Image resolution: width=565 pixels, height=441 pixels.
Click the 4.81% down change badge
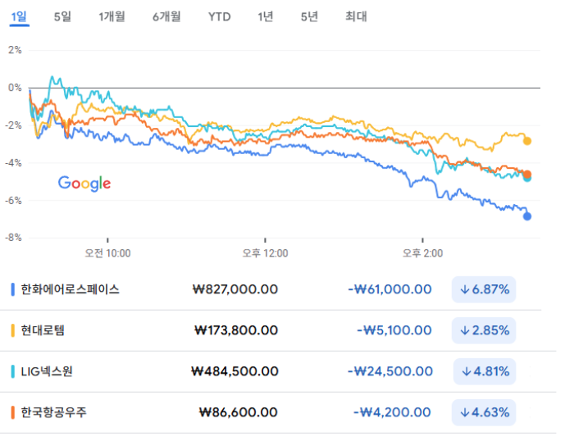click(484, 371)
